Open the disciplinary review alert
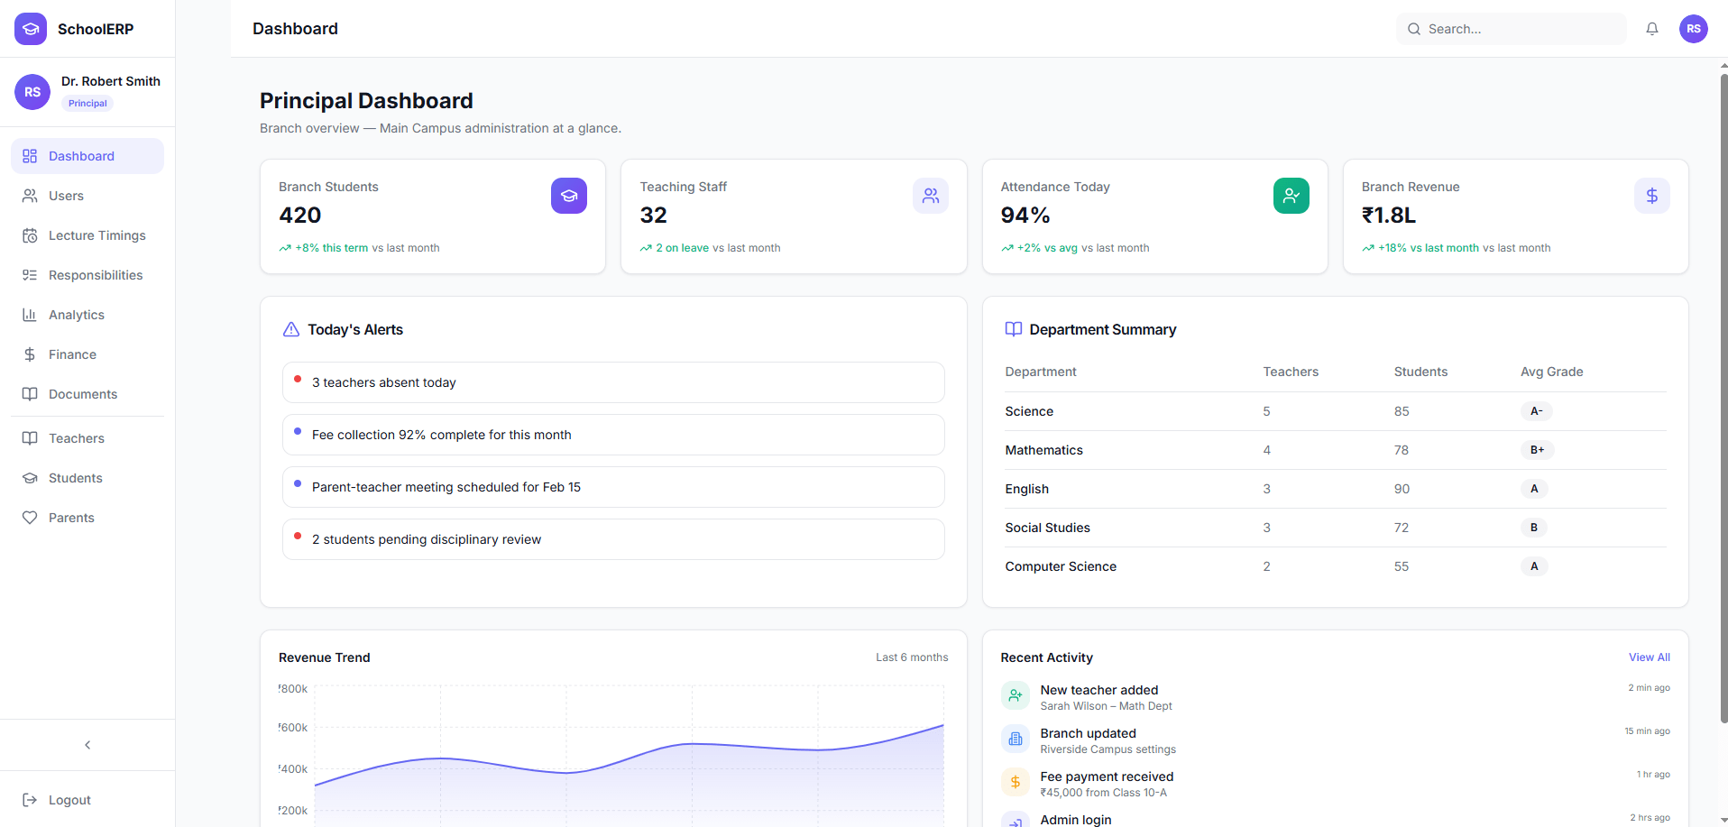Viewport: 1728px width, 827px height. point(613,539)
